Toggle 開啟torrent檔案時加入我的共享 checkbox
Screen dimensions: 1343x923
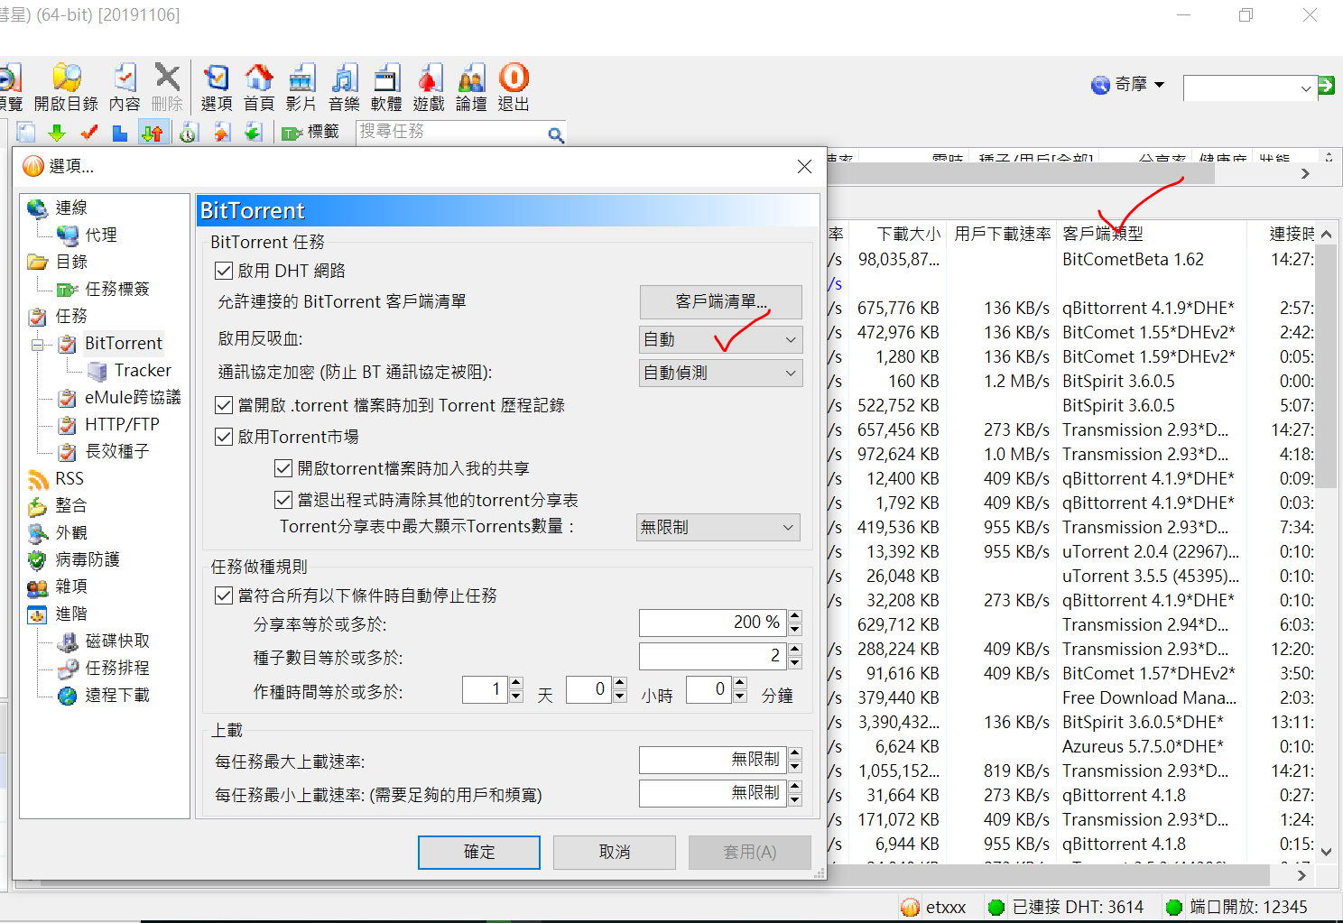[x=283, y=468]
